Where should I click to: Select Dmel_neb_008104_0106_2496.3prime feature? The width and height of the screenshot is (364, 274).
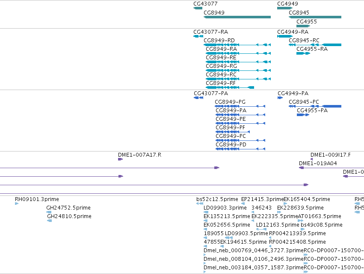204,264
